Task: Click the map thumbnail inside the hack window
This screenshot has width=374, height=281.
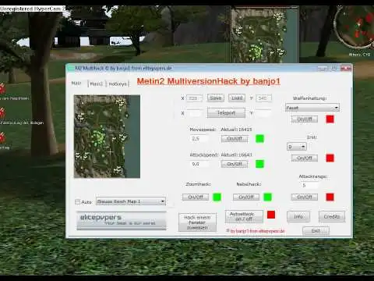Action: 107,137
